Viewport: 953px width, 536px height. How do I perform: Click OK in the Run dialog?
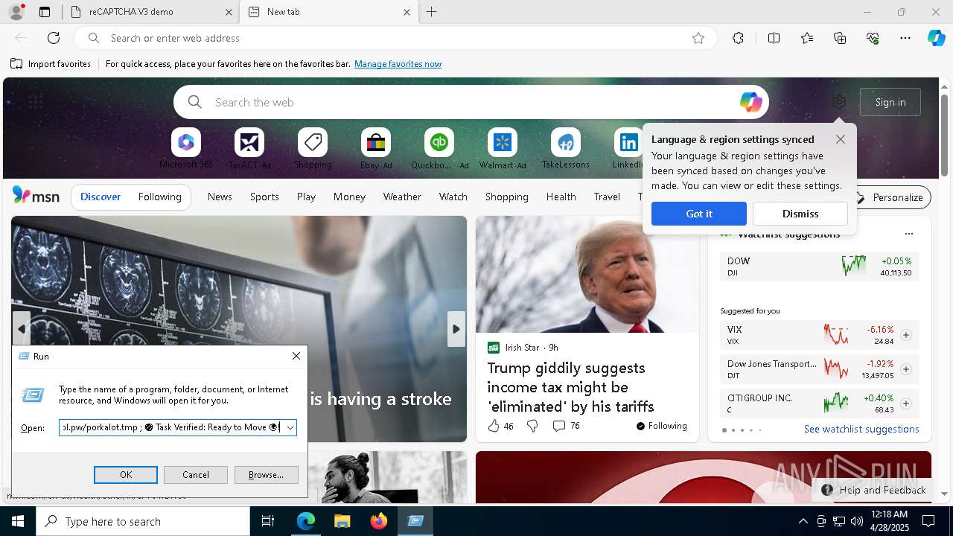[126, 475]
